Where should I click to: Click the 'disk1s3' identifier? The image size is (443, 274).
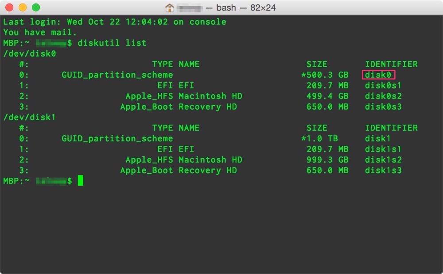tap(383, 170)
